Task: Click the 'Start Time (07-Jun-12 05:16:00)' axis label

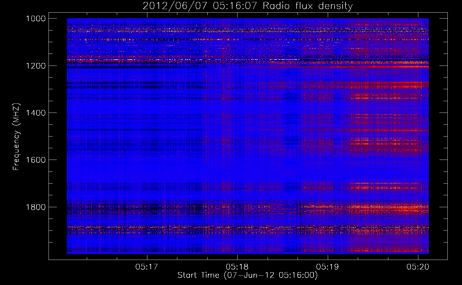Action: 248,275
